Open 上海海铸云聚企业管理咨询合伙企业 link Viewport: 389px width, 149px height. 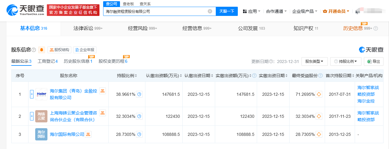pos(73,116)
